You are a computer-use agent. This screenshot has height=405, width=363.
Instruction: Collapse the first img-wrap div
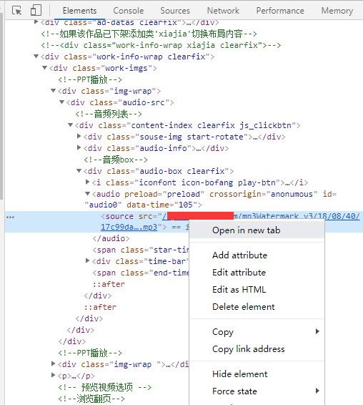tap(53, 91)
